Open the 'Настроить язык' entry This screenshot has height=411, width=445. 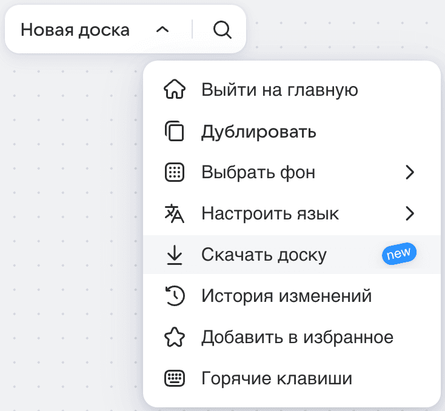[292, 213]
